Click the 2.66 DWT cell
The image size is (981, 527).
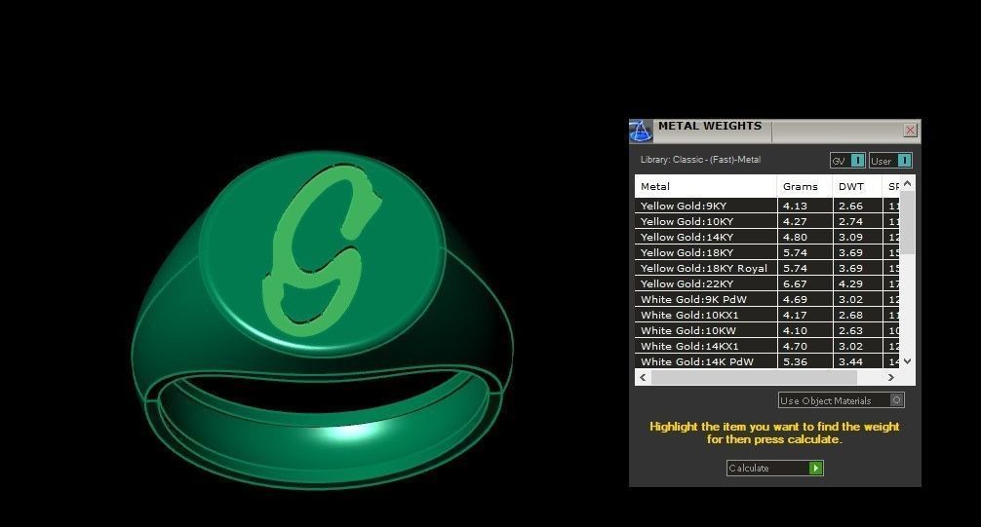[857, 206]
